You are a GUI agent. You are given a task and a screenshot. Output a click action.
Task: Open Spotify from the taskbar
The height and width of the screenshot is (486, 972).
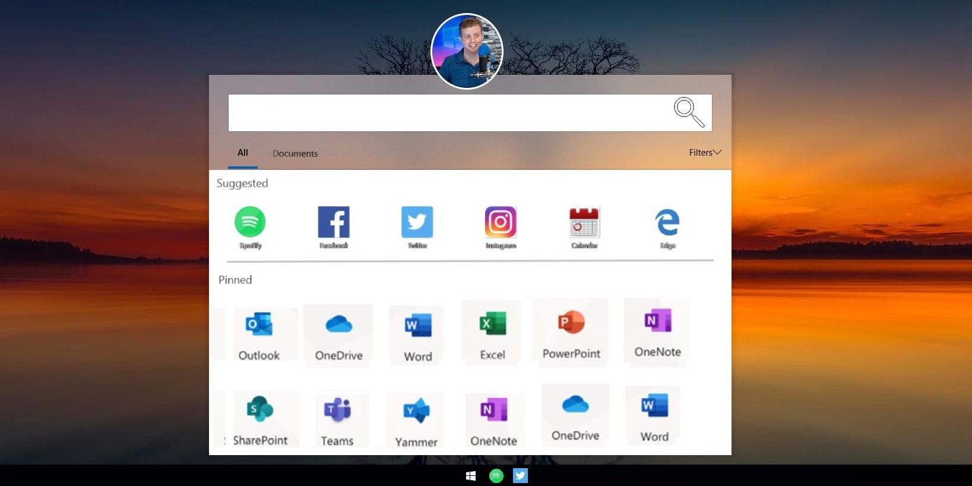[x=496, y=476]
